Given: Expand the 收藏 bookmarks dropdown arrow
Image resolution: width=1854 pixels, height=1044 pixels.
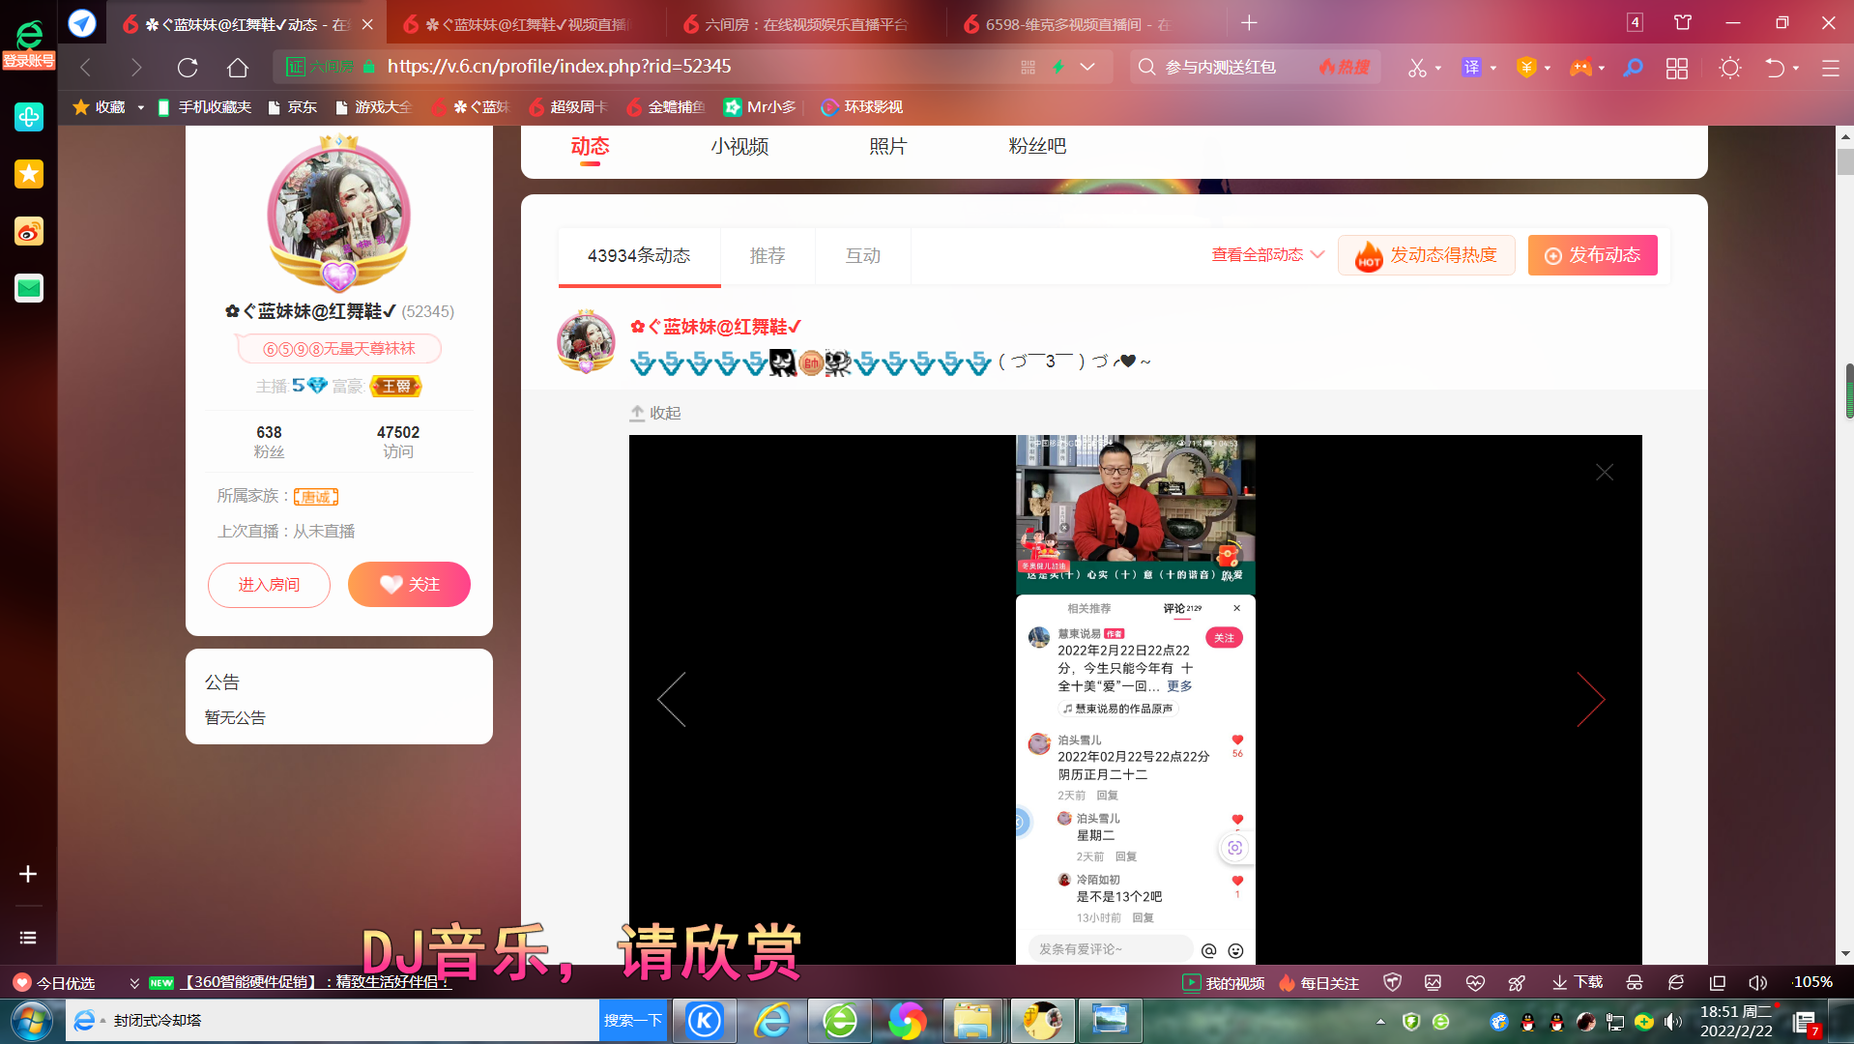Looking at the screenshot, I should click(x=141, y=107).
